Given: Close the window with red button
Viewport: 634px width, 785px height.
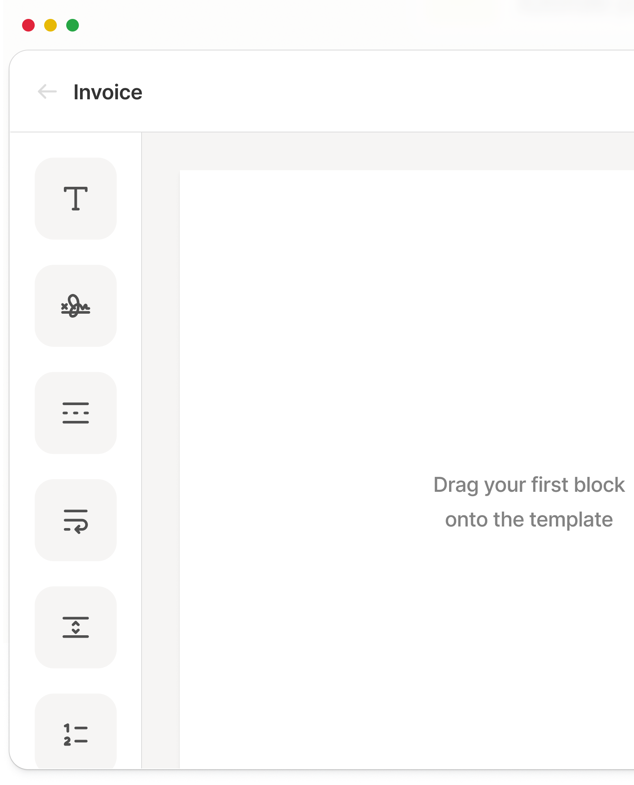Looking at the screenshot, I should [28, 25].
